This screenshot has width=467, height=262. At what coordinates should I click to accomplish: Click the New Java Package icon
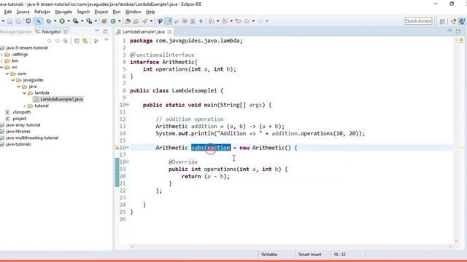[104, 21]
